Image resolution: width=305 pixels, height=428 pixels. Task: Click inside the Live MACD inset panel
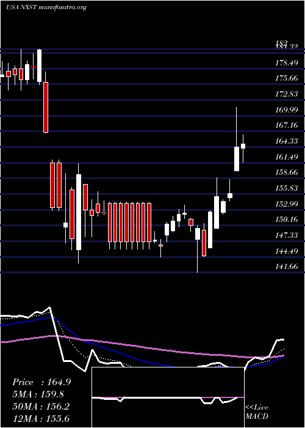point(168,397)
